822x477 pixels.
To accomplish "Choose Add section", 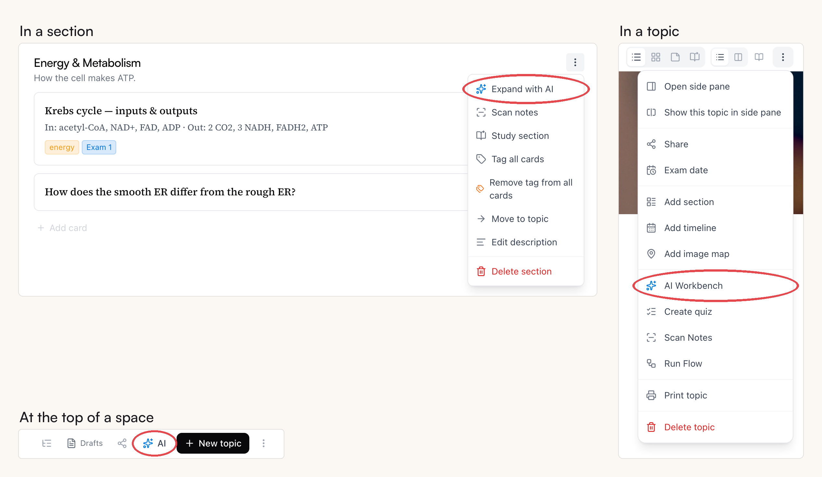I will (715, 202).
